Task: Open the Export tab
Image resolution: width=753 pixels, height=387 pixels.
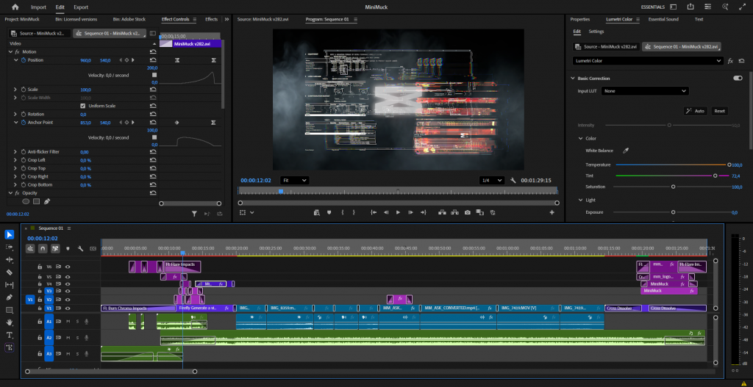Action: (x=81, y=7)
